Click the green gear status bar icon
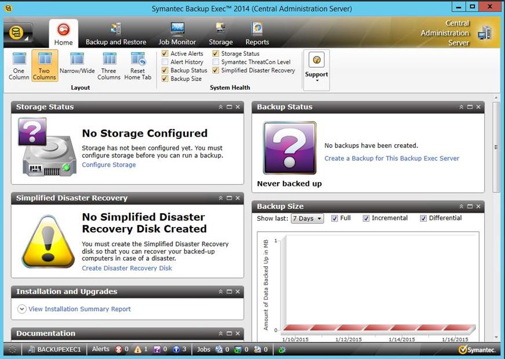 (282, 349)
